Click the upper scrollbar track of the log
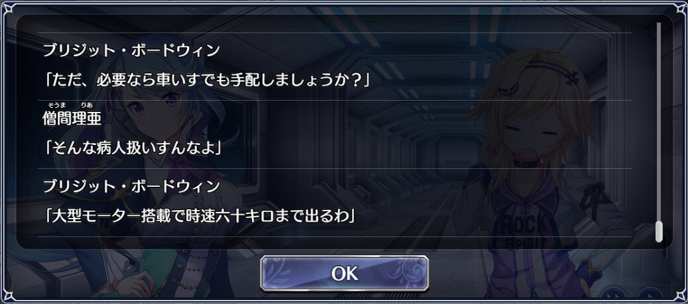The width and height of the screenshot is (688, 304). pos(659,121)
